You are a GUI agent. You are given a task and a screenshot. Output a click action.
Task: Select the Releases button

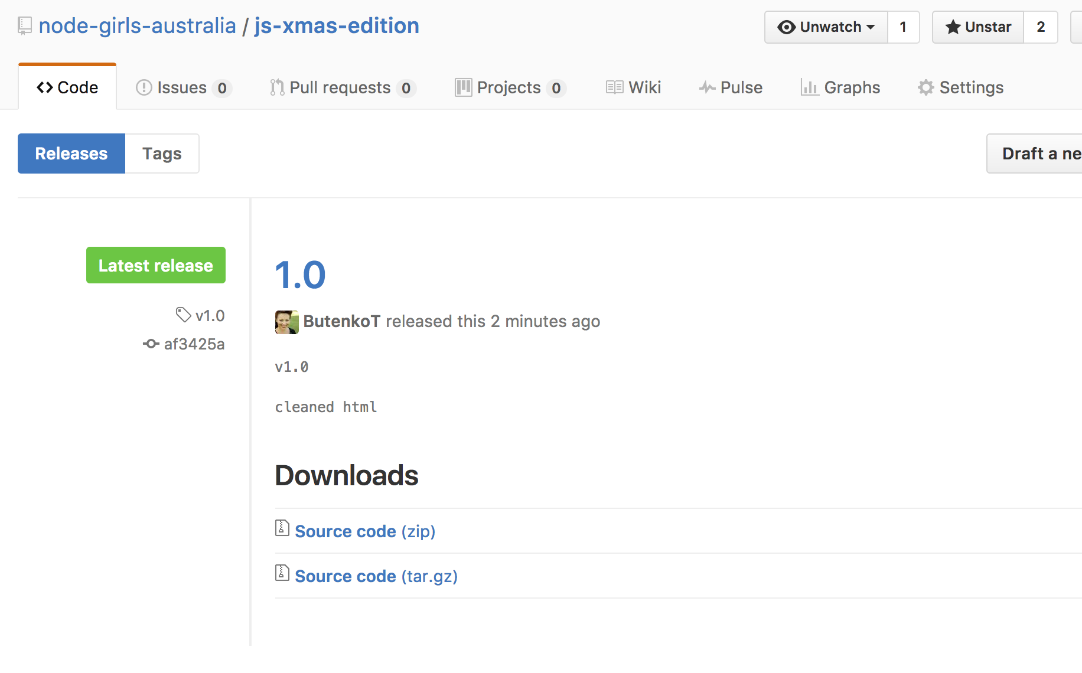point(71,153)
